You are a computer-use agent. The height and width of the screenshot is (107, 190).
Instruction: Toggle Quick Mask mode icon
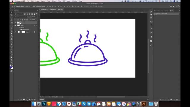(x=12, y=71)
